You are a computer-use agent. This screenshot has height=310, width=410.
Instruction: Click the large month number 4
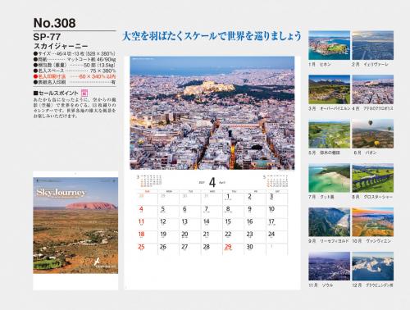click(212, 182)
